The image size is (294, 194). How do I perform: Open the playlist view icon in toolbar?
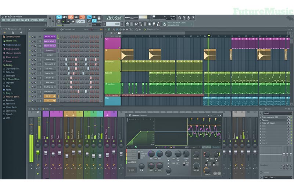(127, 24)
